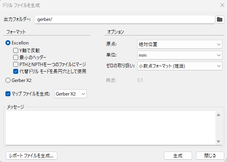Viewport: 227px width, 162px height.
Task: Click the 出力フォルダー text field
Action: pyautogui.click(x=125, y=19)
